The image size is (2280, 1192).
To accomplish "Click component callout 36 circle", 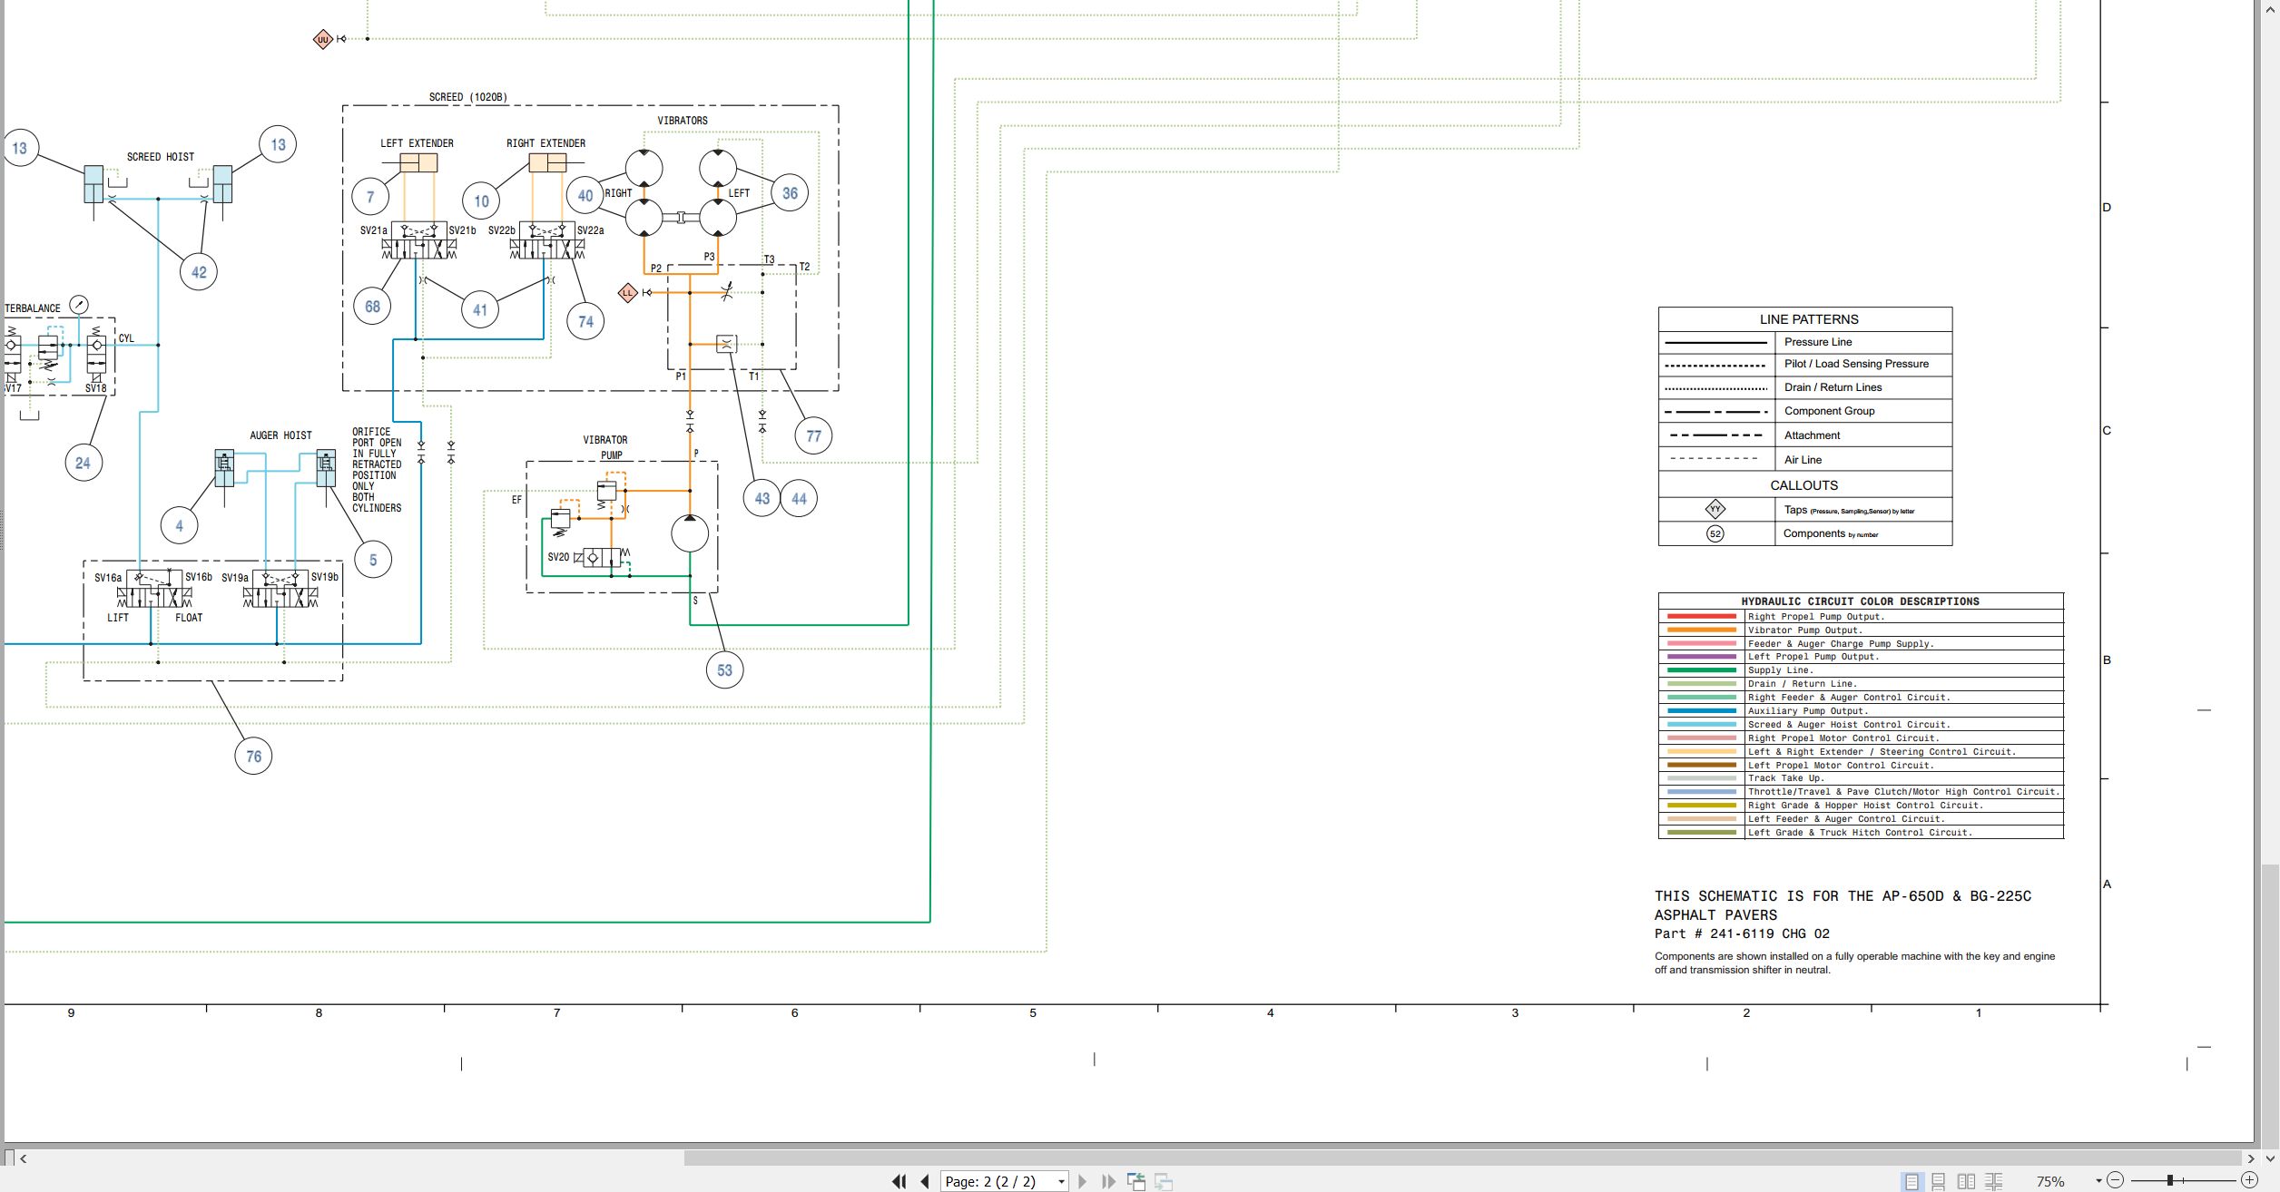I will [x=790, y=193].
